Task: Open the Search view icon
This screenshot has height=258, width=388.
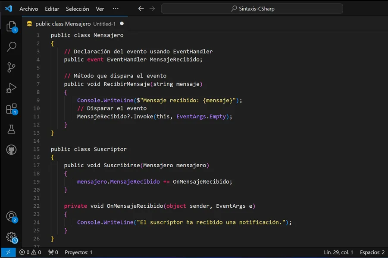Action: 11,46
